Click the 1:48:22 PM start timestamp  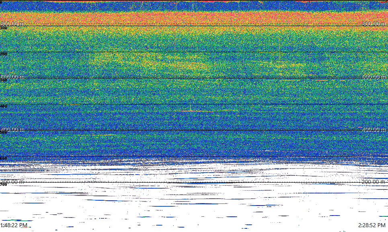(x=14, y=225)
